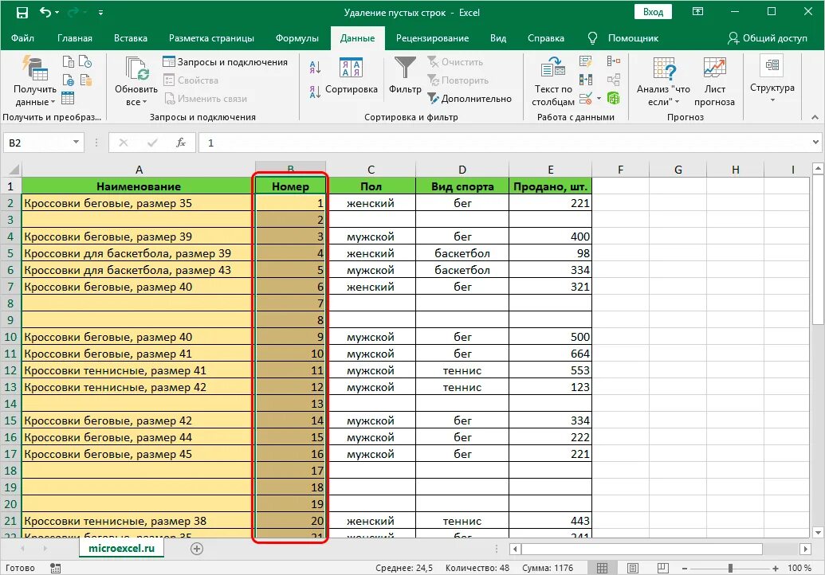Click the From Table/Range icon
Image resolution: width=825 pixels, height=575 pixels.
68,98
